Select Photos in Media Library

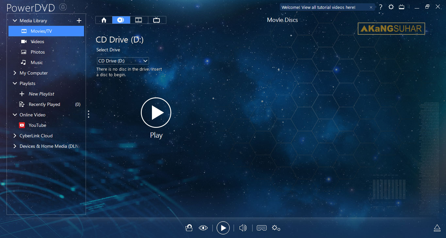(x=46, y=52)
